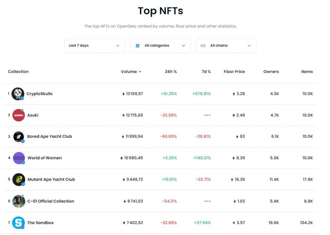The width and height of the screenshot is (330, 235).
Task: Select The Sandbox volume 7 402,52
Action: 135,223
